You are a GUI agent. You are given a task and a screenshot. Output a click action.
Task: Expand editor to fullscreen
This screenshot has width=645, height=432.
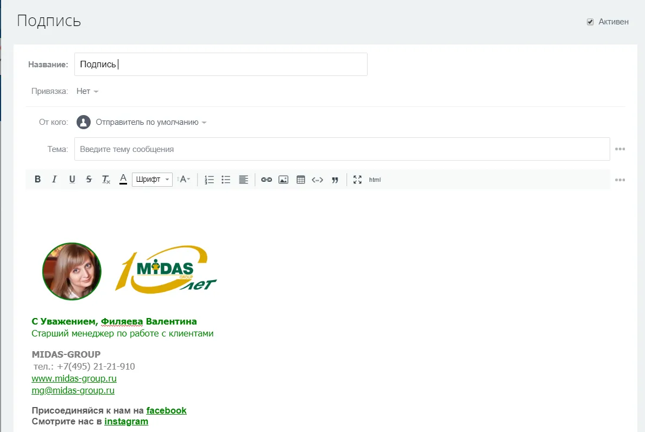point(357,180)
